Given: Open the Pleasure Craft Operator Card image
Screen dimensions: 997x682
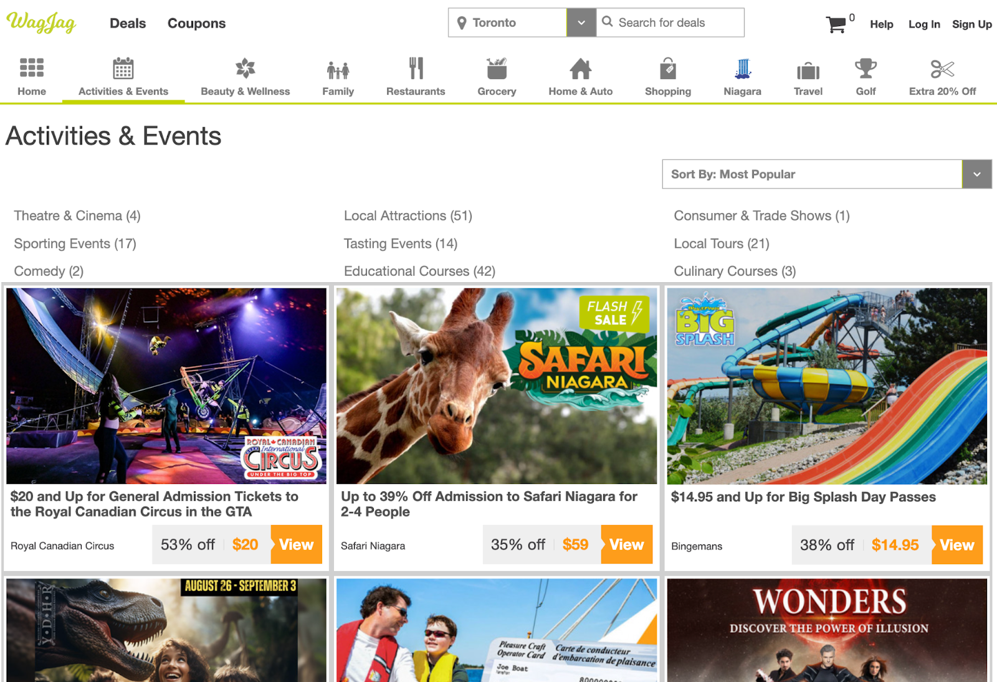Looking at the screenshot, I should point(497,630).
